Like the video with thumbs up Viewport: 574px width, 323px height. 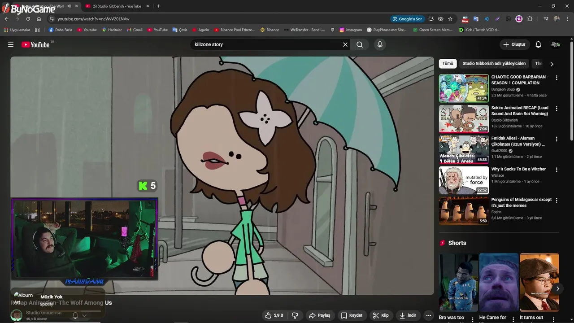click(x=274, y=315)
